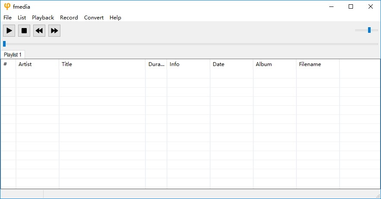Open the Convert menu
381x199 pixels.
[94, 18]
